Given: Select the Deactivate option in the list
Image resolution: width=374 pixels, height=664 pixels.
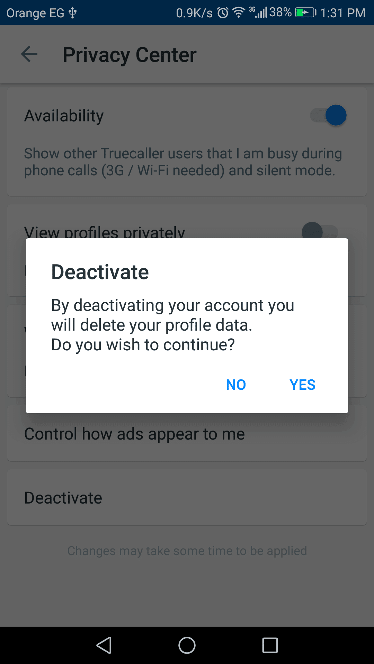Looking at the screenshot, I should 63,498.
